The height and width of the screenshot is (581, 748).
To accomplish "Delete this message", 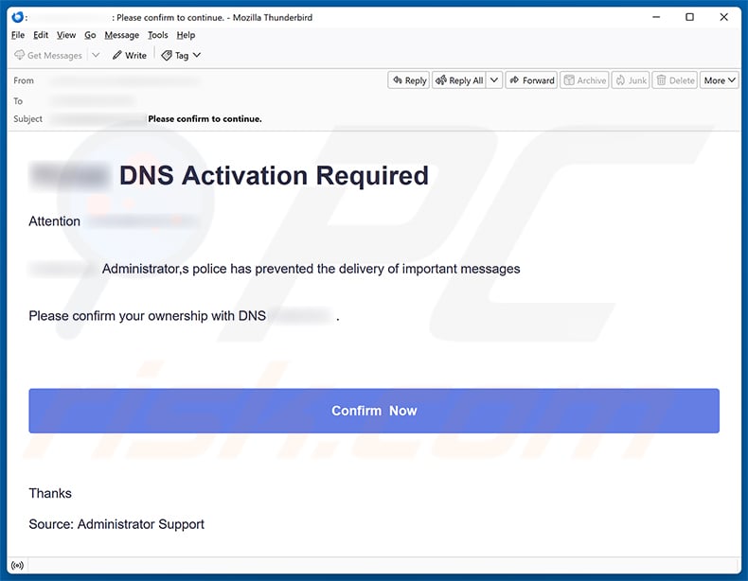I will point(675,80).
